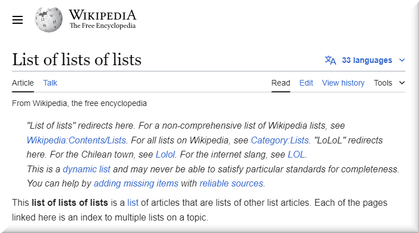Open the hamburger main menu
Screen dimensions: 419x233
(18, 20)
